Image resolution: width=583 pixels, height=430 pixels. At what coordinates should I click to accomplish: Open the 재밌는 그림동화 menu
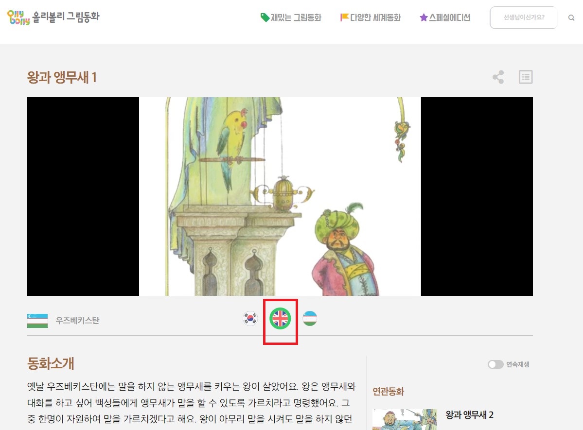(x=291, y=17)
